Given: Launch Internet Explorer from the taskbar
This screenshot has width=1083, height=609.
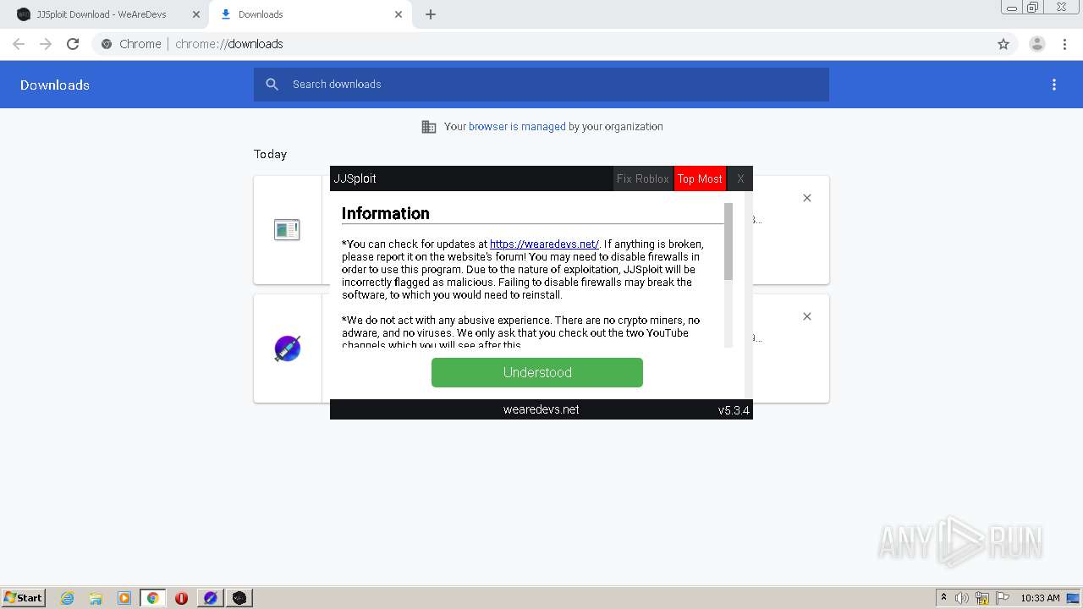Looking at the screenshot, I should point(68,598).
